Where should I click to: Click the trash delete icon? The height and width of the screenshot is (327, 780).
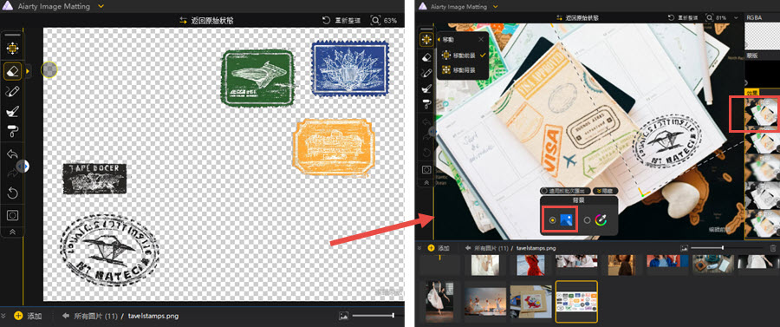[x=772, y=247]
